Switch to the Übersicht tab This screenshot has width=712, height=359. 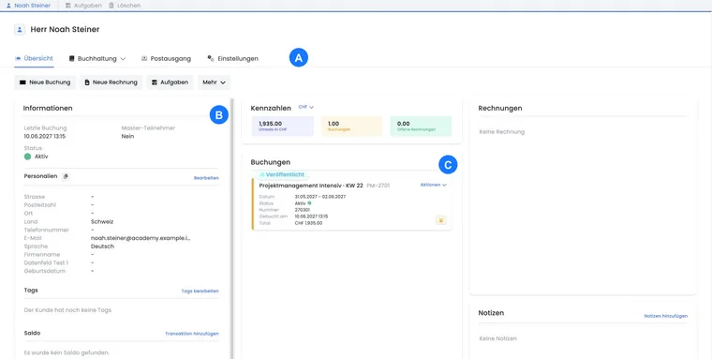tap(34, 59)
